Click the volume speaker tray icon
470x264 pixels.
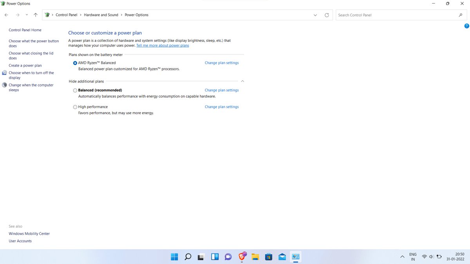[431, 257]
